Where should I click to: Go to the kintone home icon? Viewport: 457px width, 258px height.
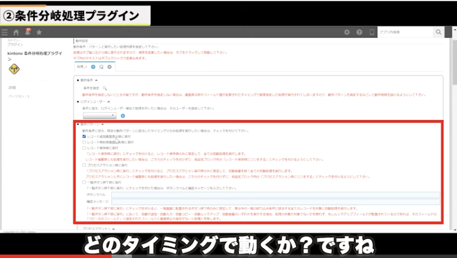(x=17, y=33)
